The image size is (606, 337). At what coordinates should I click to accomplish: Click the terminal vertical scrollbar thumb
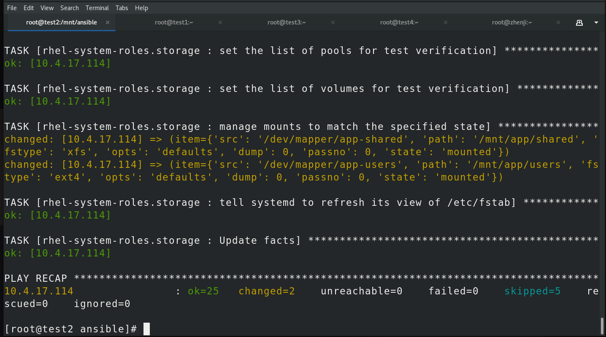point(602,325)
